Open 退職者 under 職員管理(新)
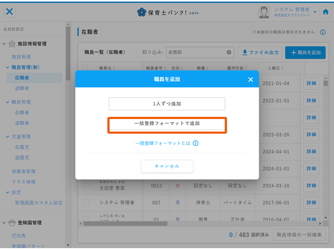The height and width of the screenshot is (250, 334). [x=22, y=88]
